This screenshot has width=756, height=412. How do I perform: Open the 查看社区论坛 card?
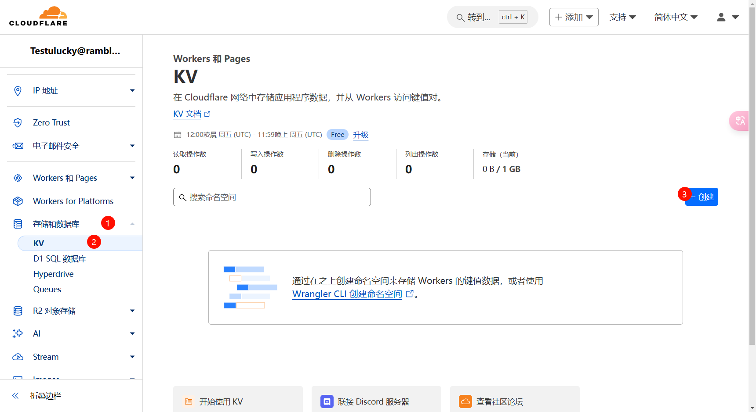tap(515, 399)
